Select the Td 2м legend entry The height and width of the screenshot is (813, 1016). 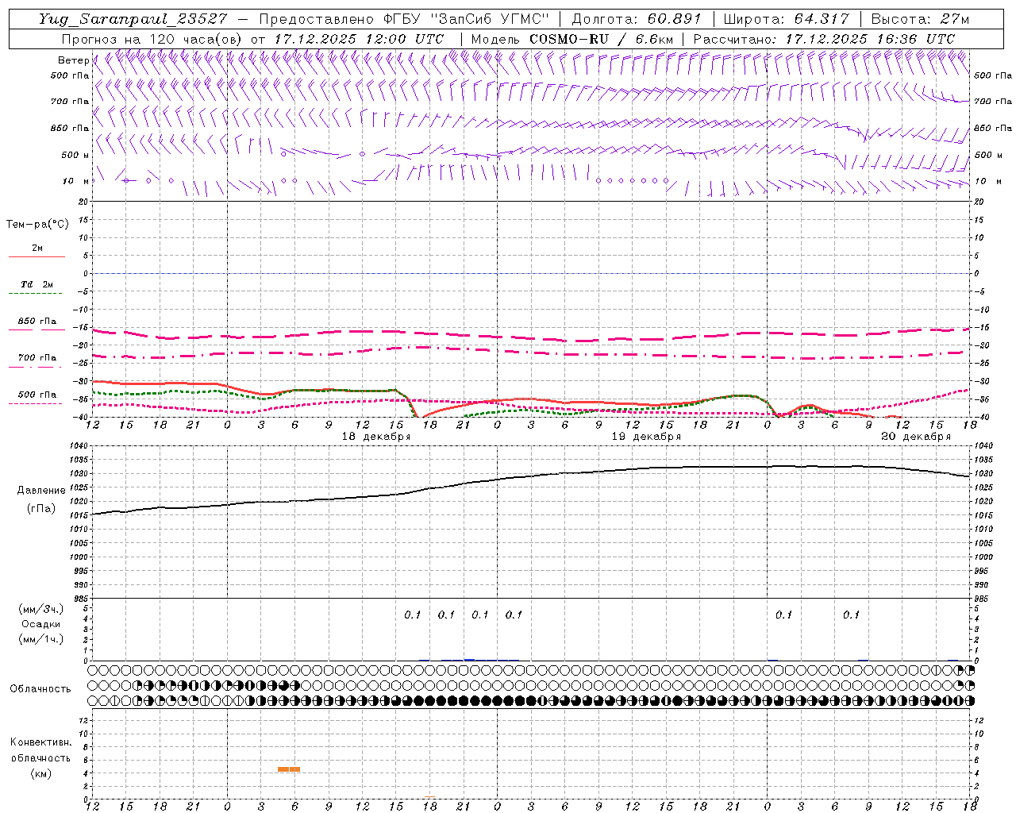pos(37,284)
